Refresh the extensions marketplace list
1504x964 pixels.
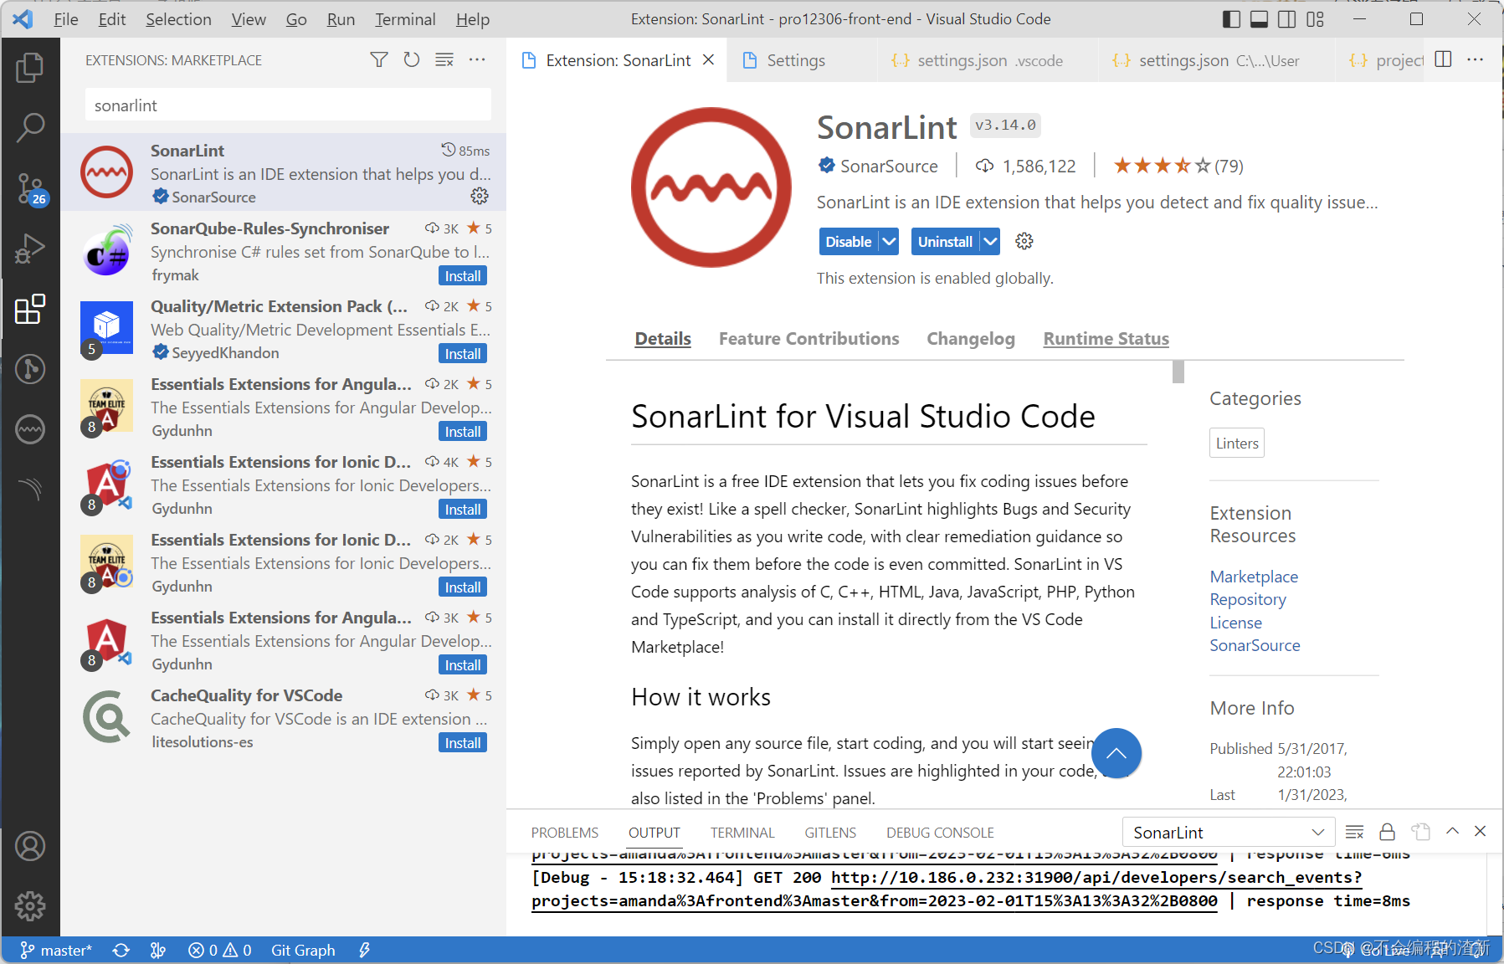tap(411, 59)
